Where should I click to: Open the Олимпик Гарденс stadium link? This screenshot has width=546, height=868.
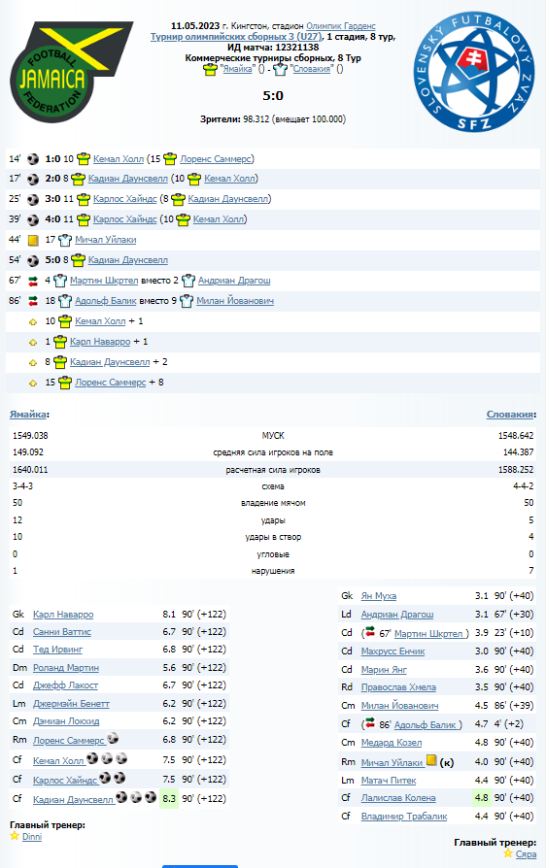click(x=341, y=26)
